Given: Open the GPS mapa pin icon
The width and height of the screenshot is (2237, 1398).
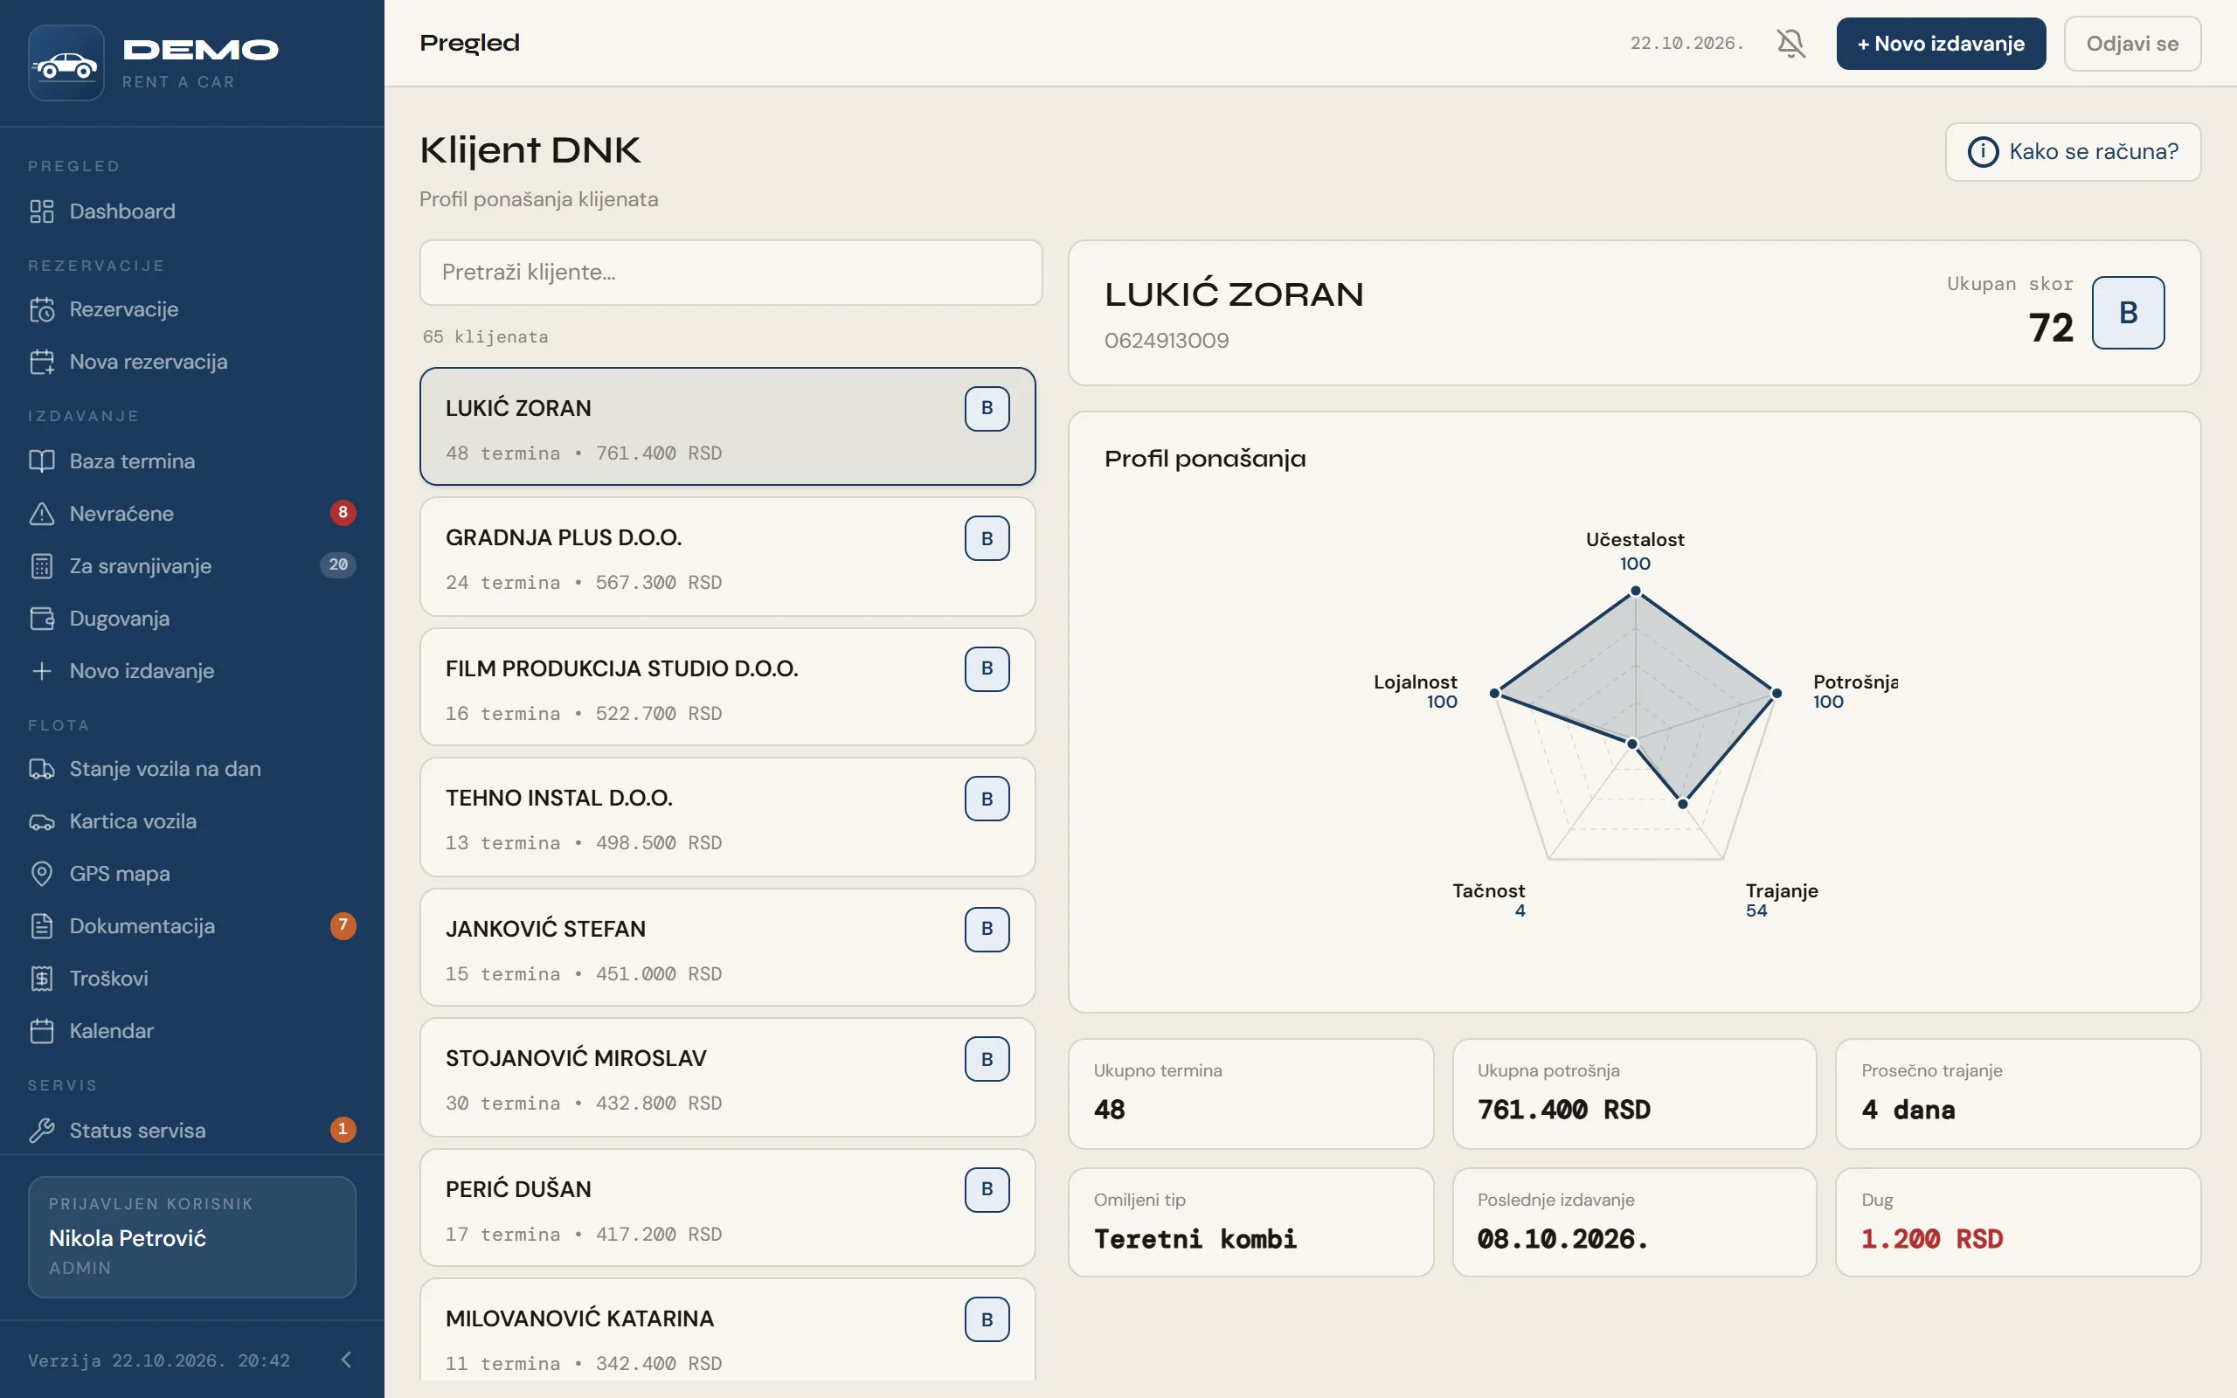Looking at the screenshot, I should 42,874.
